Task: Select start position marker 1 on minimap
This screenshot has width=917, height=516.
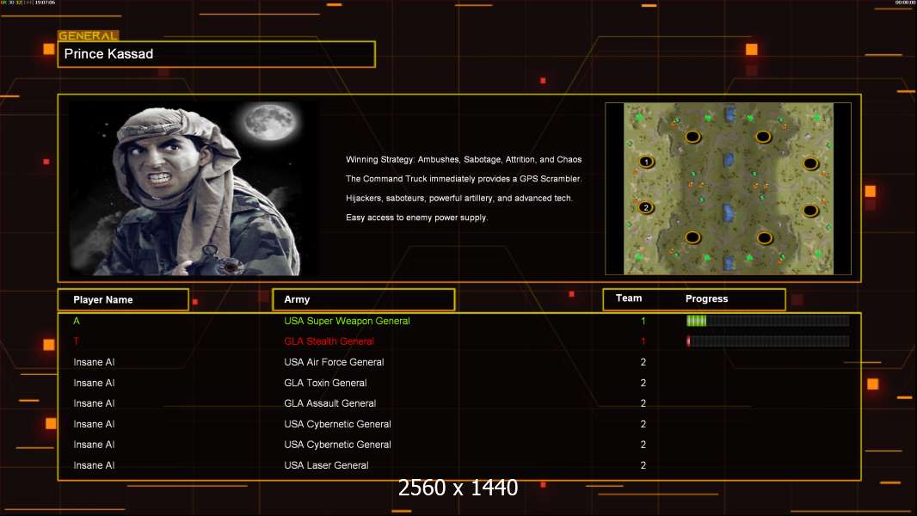Action: coord(646,162)
